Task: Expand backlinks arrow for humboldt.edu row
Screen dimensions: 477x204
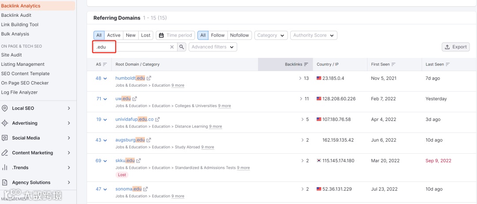Action: coord(301,78)
